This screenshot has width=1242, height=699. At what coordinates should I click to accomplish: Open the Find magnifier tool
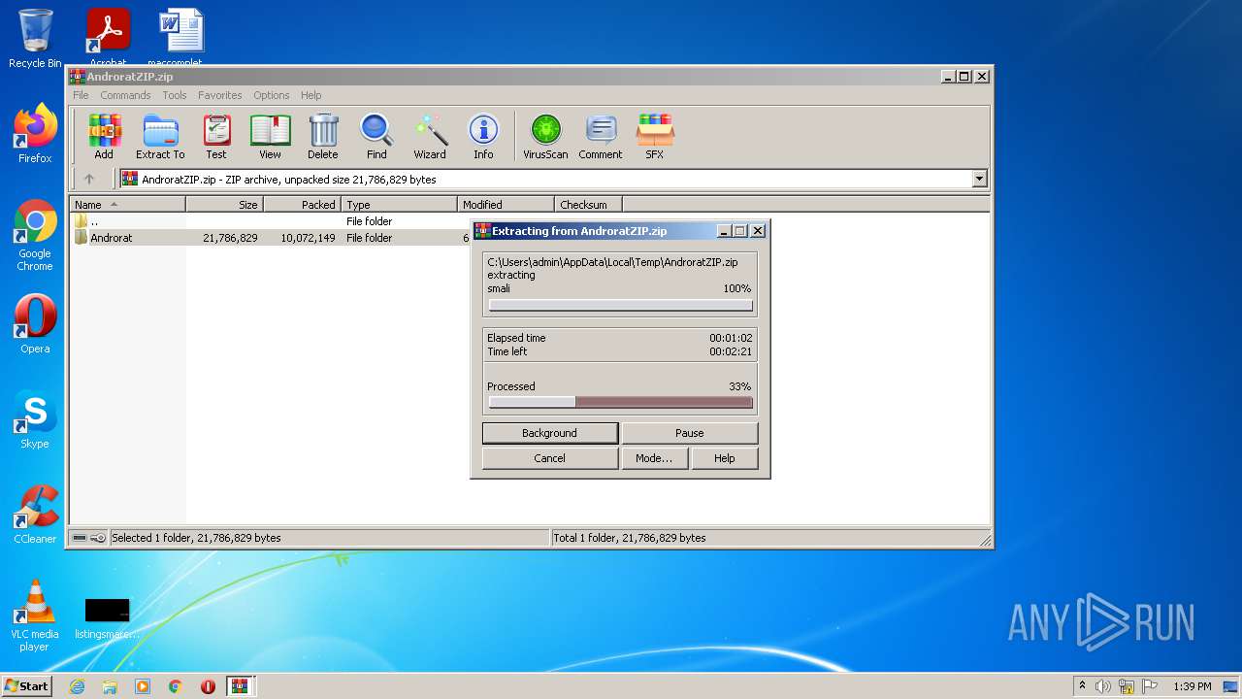pos(376,136)
